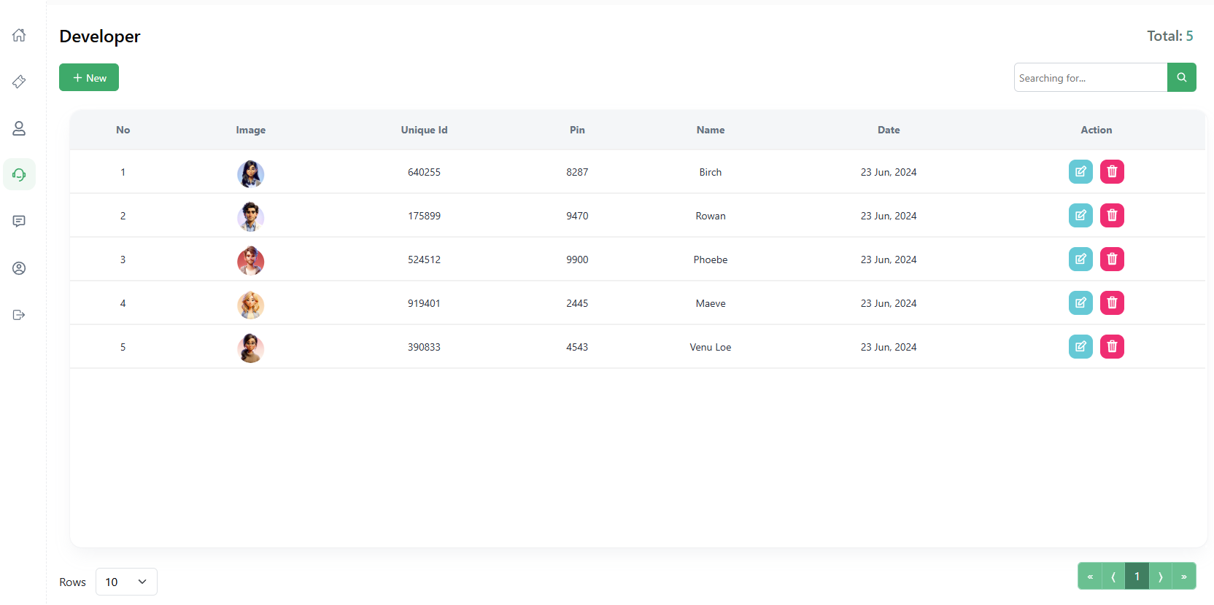Click the logout sidebar icon
1214x605 pixels.
tap(19, 315)
